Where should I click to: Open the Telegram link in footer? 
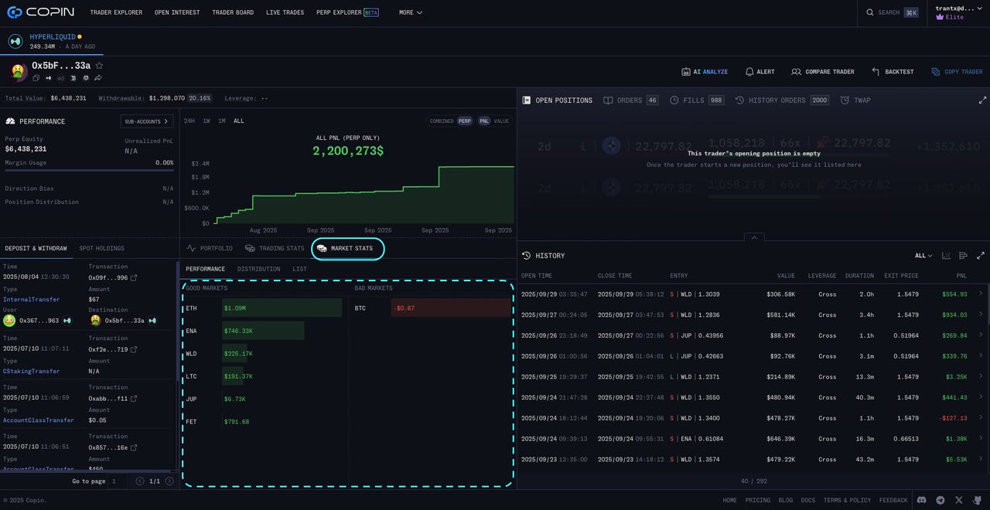940,500
